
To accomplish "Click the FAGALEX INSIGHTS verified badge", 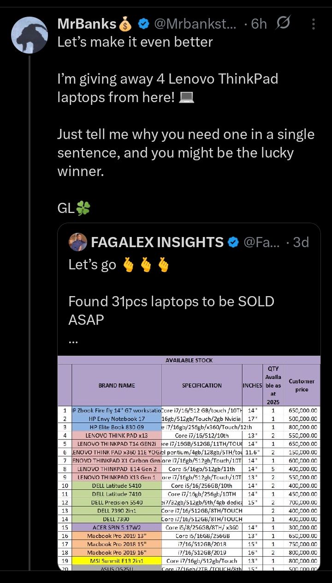I will tap(234, 242).
